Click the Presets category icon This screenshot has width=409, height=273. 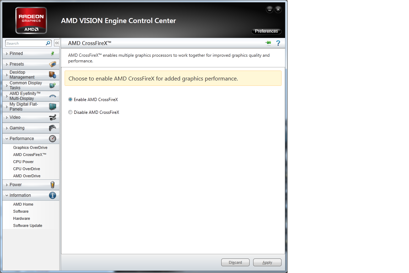53,64
